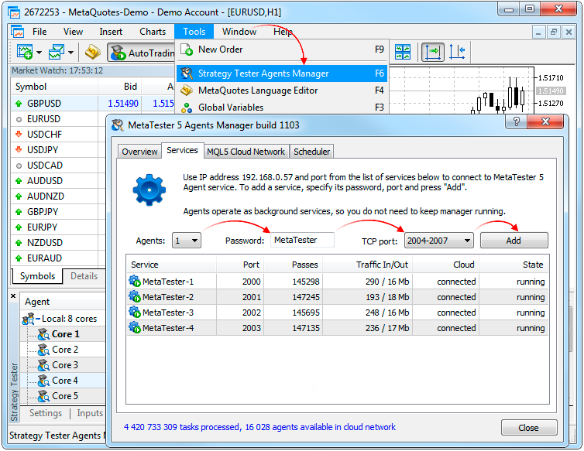Select the MetaTester-2 service row
The width and height of the screenshot is (584, 451).
[338, 297]
